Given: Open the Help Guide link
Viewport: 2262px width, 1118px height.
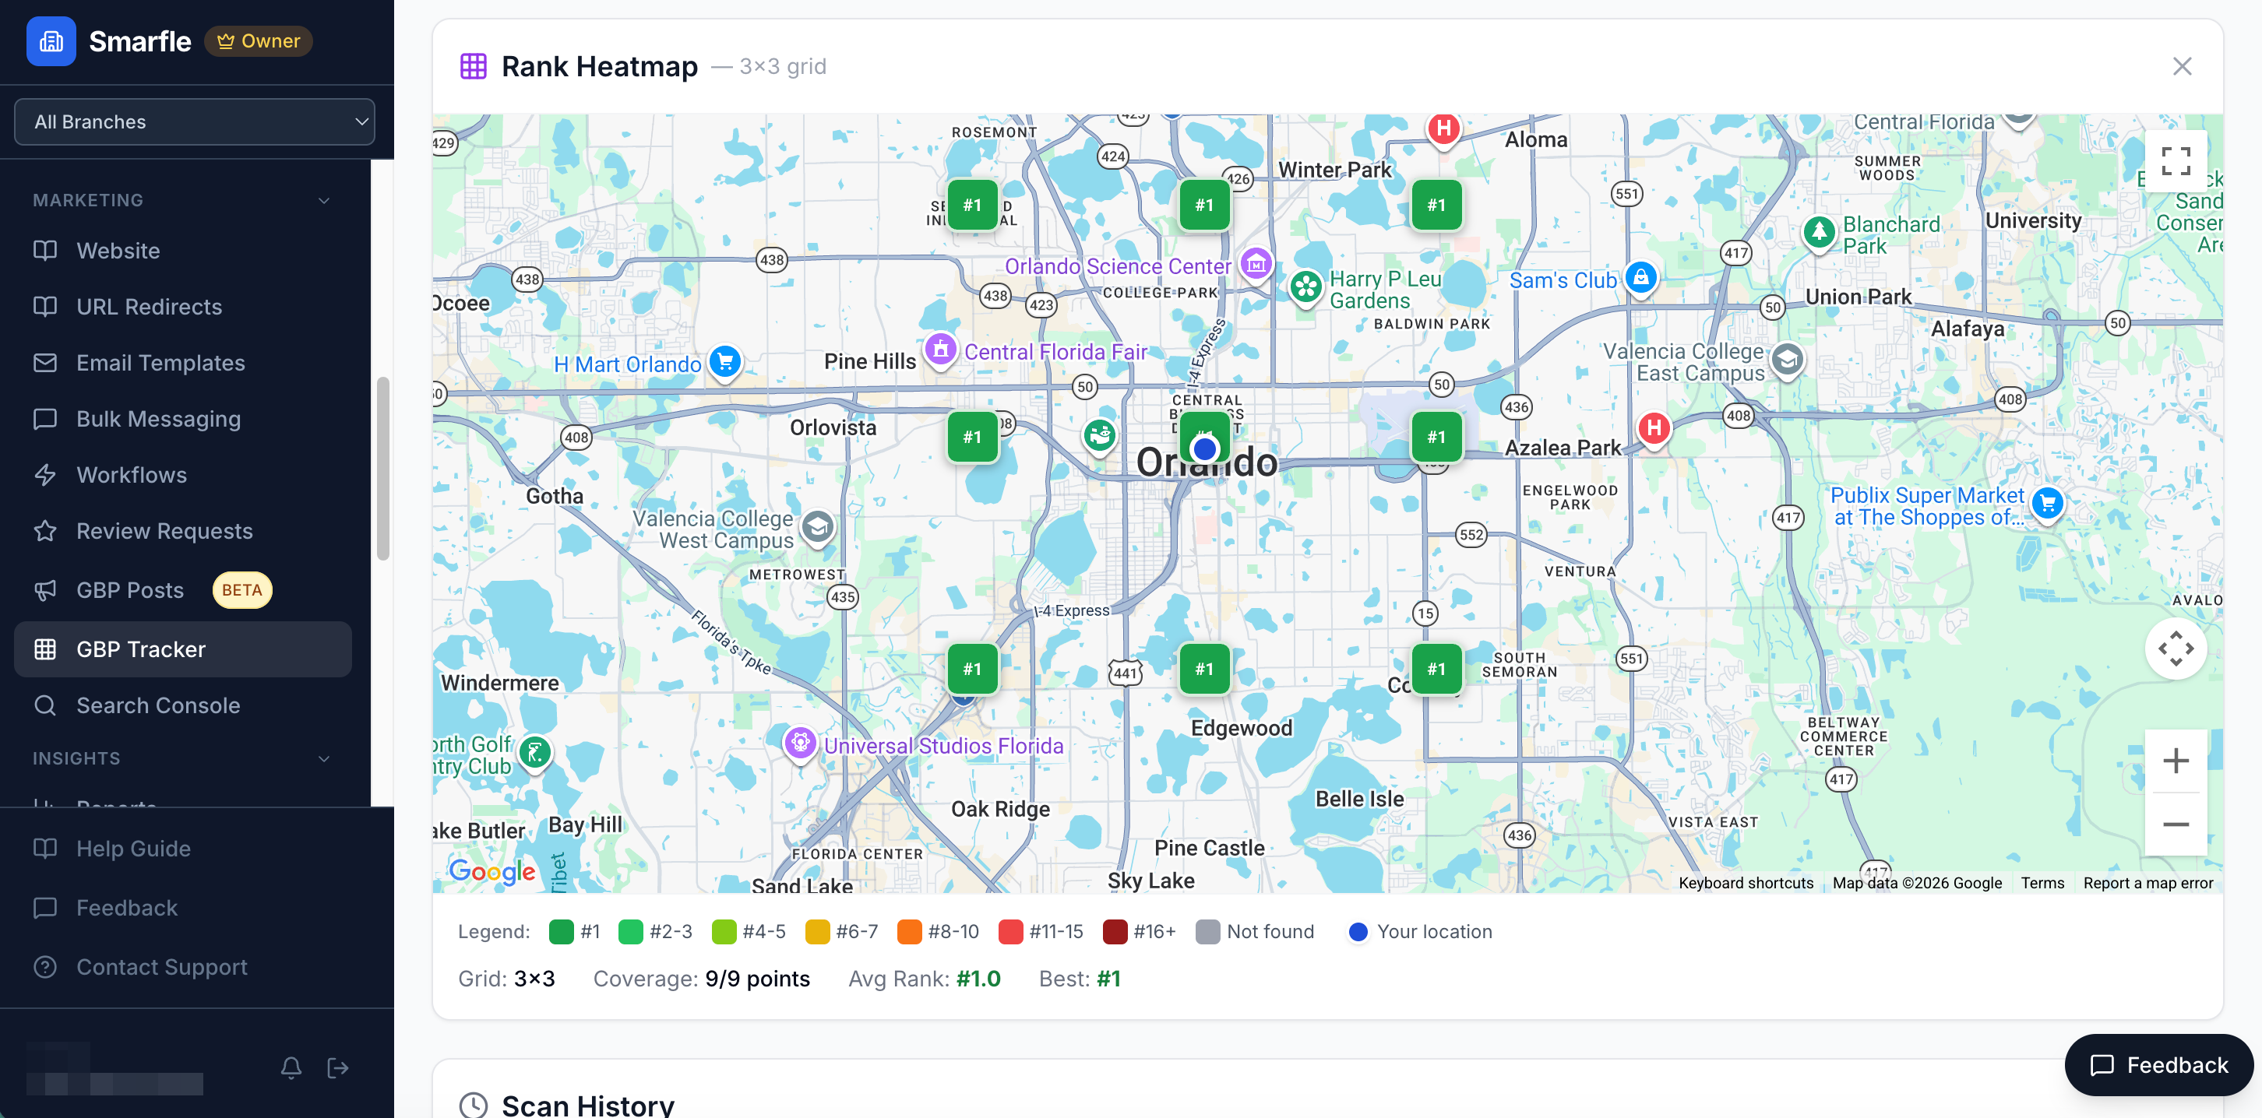Looking at the screenshot, I should tap(182, 849).
